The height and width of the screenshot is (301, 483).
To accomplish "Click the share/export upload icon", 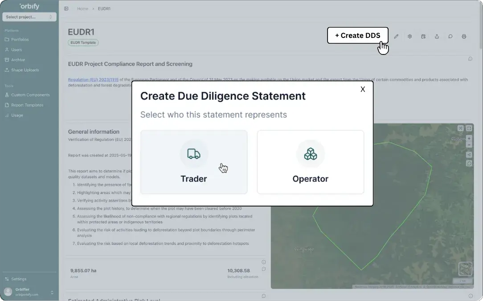I will [x=437, y=37].
